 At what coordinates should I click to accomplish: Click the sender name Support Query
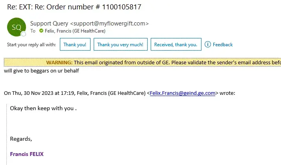coord(49,24)
